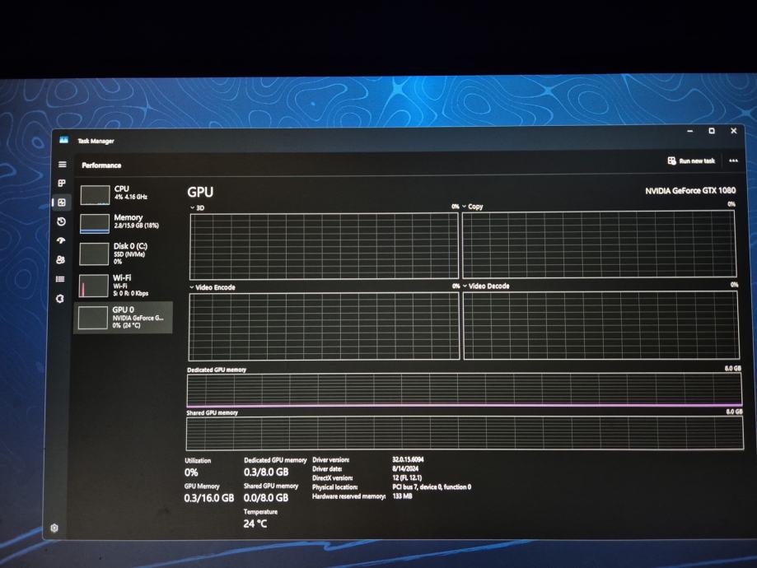Click the Wi-Fi mini graph thumbnail
This screenshot has height=568, width=757.
[93, 286]
